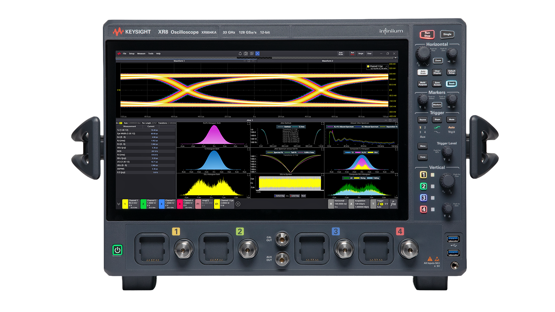Click the Trigger Slope hardware key

(x=437, y=120)
